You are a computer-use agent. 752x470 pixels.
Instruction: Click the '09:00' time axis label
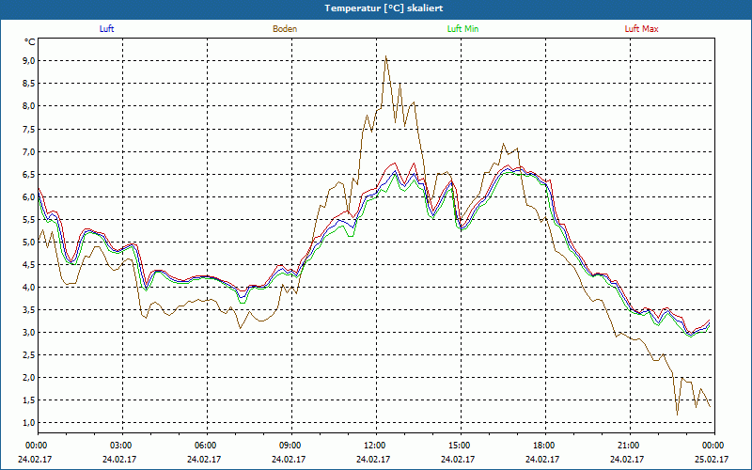(289, 446)
